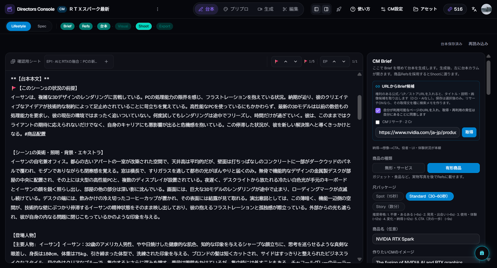The width and height of the screenshot is (497, 268).
Task: Enable the CMリサーチ 2 Cr checkbox
Action: [378, 122]
